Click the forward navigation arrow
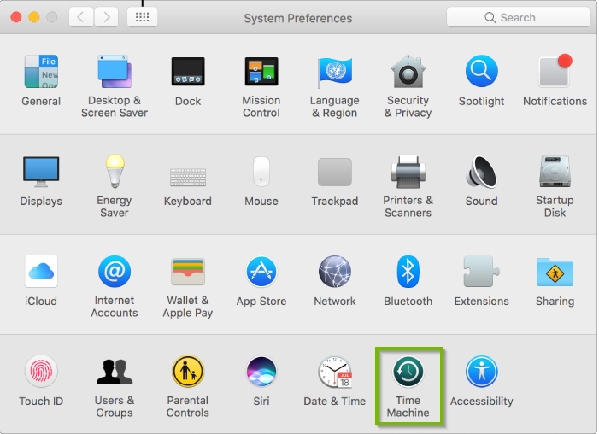599x434 pixels. [106, 17]
